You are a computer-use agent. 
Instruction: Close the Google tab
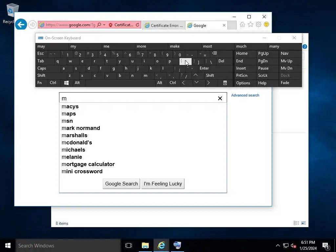pos(224,25)
